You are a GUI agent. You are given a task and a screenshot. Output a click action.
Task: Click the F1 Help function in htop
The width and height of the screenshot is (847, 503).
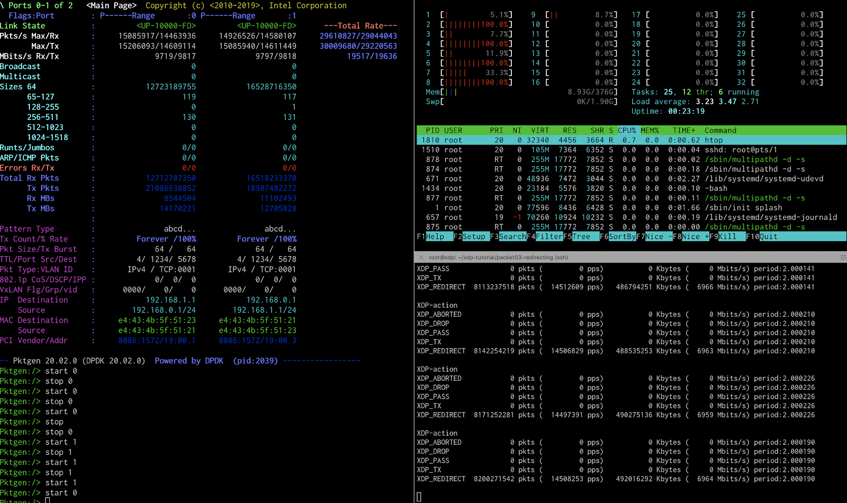[x=435, y=236]
